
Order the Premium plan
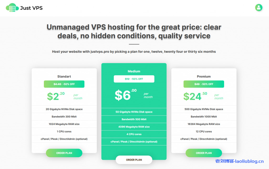204,153
